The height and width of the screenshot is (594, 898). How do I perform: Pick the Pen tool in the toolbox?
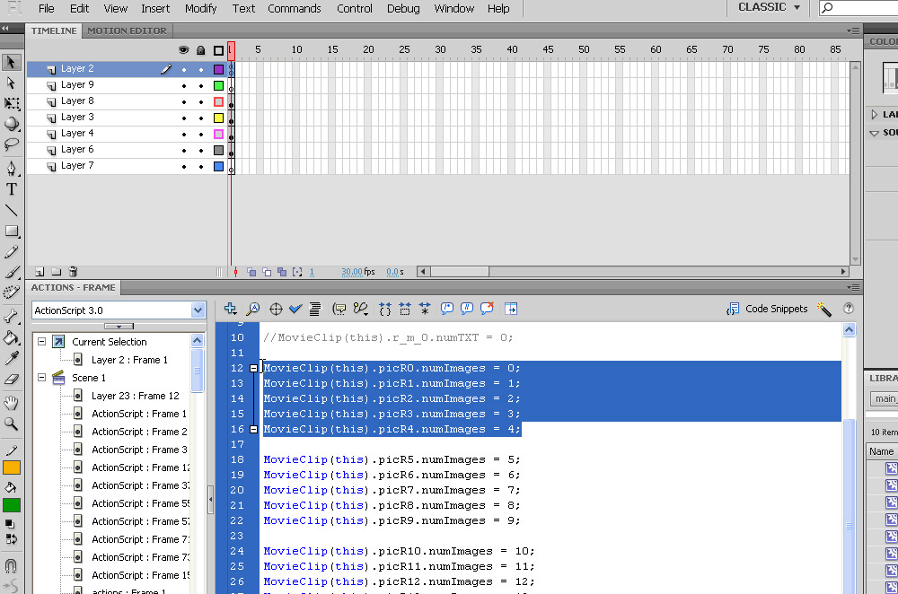tap(12, 168)
